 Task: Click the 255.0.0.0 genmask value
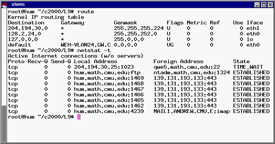pos(129,39)
